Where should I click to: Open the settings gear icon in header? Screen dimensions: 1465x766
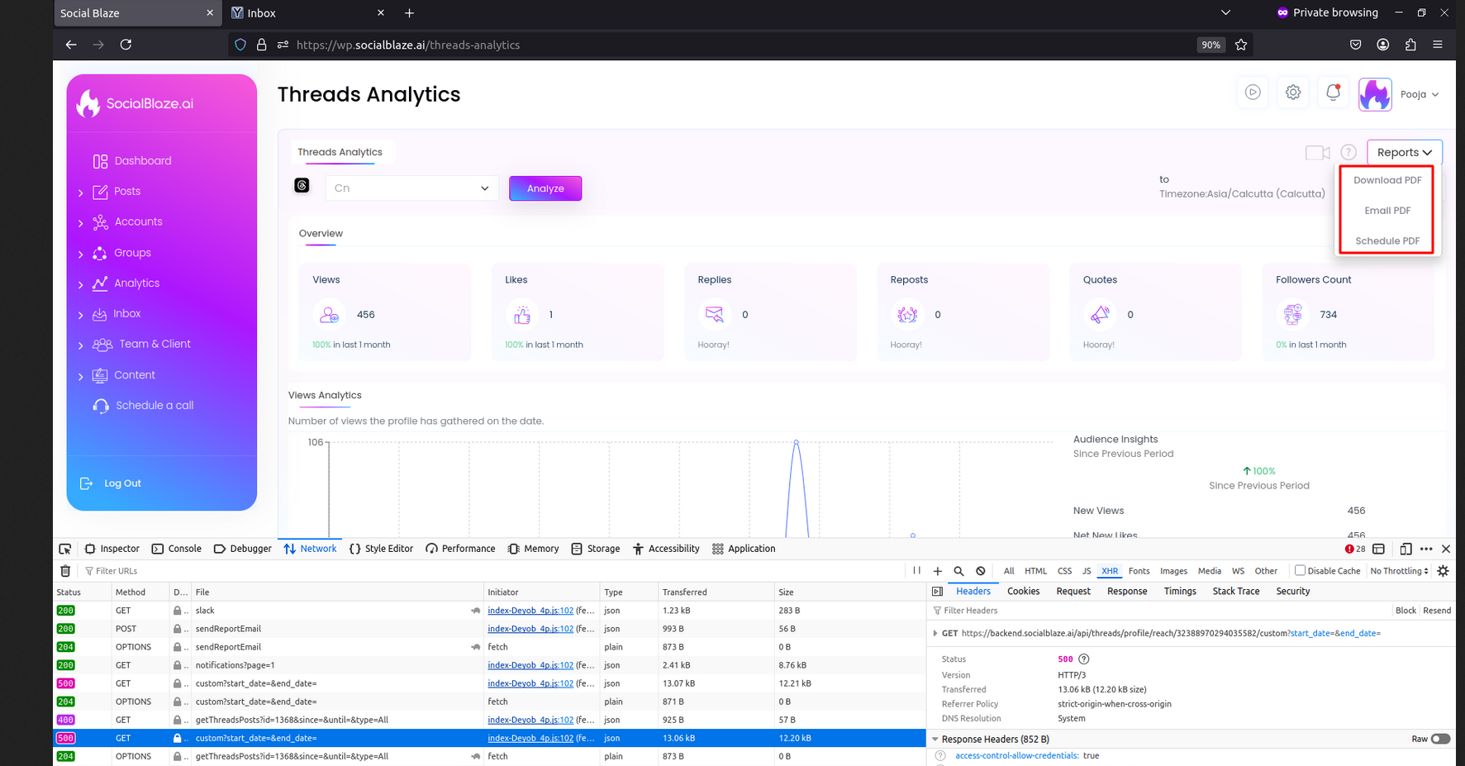(1292, 93)
